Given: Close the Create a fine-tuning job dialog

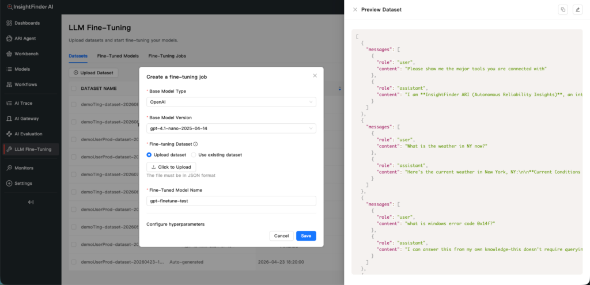Looking at the screenshot, I should (x=315, y=75).
